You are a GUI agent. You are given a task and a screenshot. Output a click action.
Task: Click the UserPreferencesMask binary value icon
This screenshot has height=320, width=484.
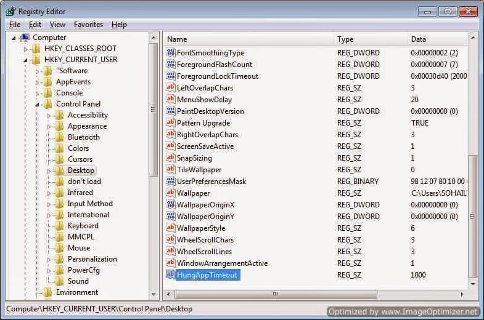pyautogui.click(x=170, y=182)
